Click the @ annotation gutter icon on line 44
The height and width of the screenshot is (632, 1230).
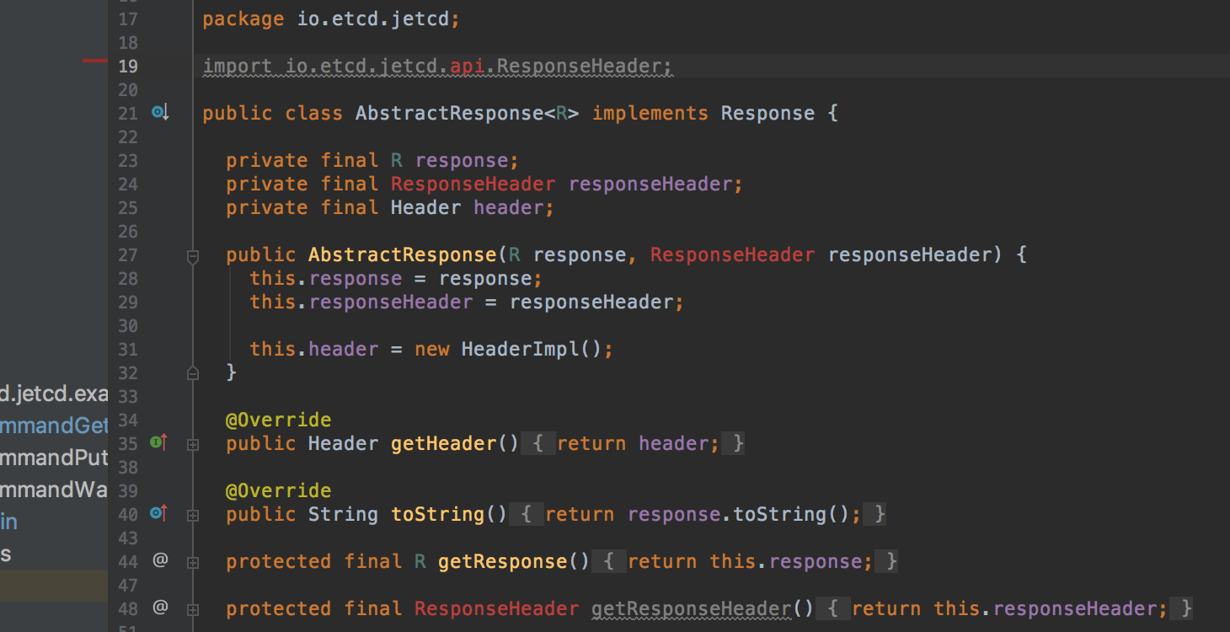click(160, 560)
